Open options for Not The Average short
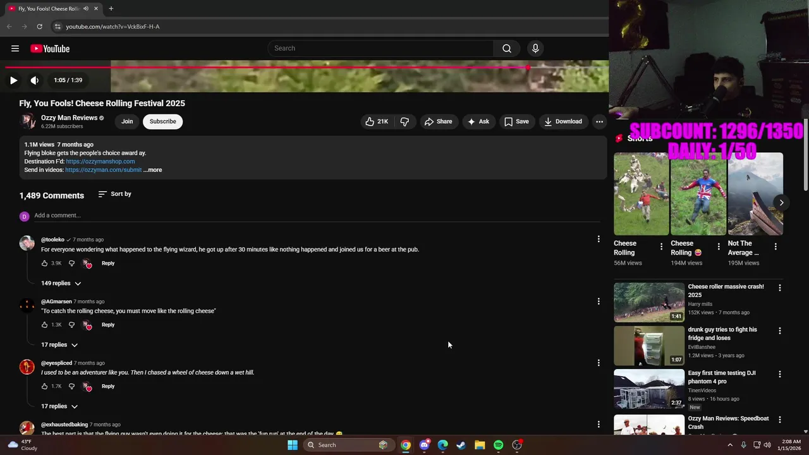Screen dimensions: 809x455 (x=776, y=246)
